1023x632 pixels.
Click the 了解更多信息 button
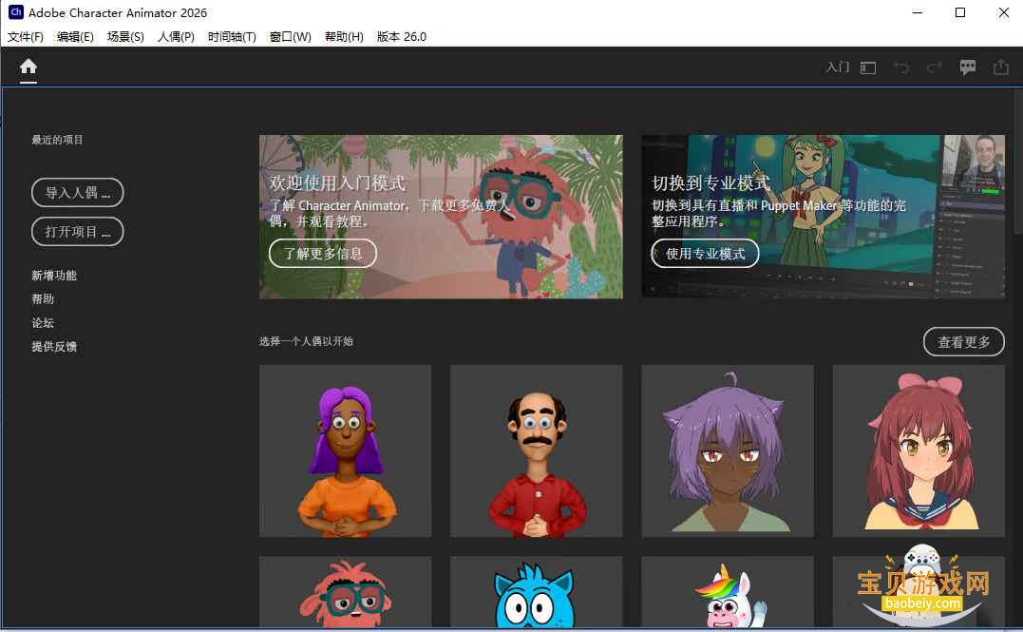click(323, 254)
